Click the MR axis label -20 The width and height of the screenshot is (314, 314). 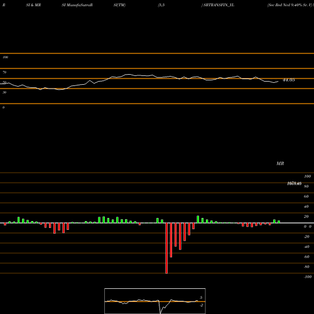pos(306,237)
